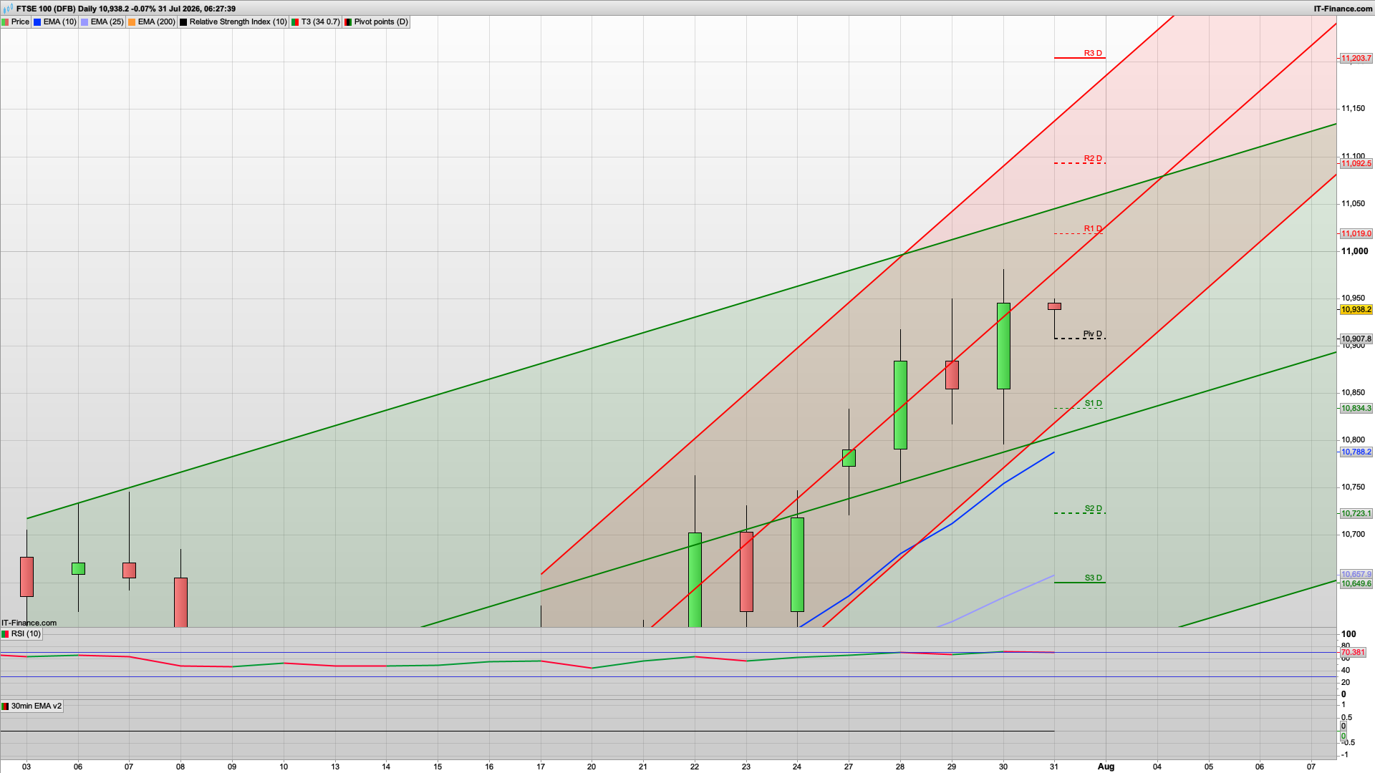Viewport: 1375px width, 773px height.
Task: Click the Aug label on date axis
Action: coord(1106,767)
